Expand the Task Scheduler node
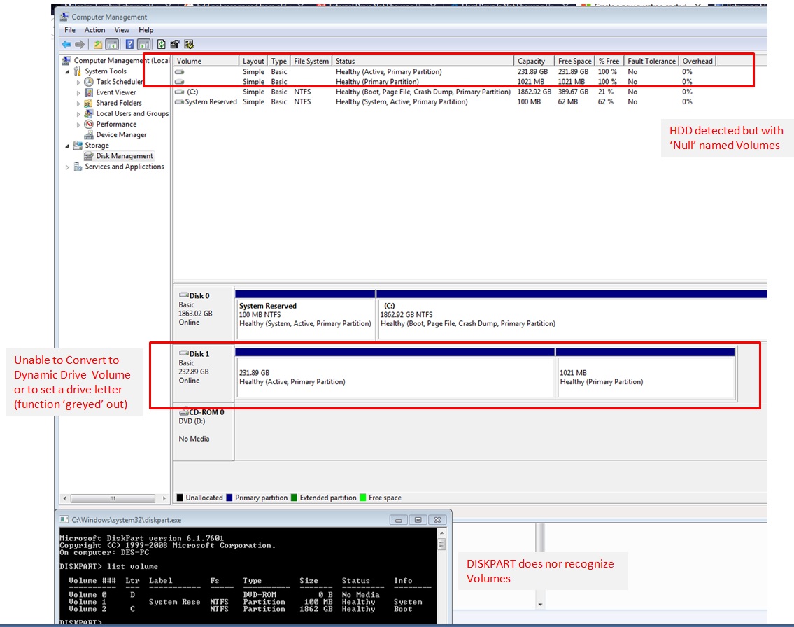 tap(78, 82)
